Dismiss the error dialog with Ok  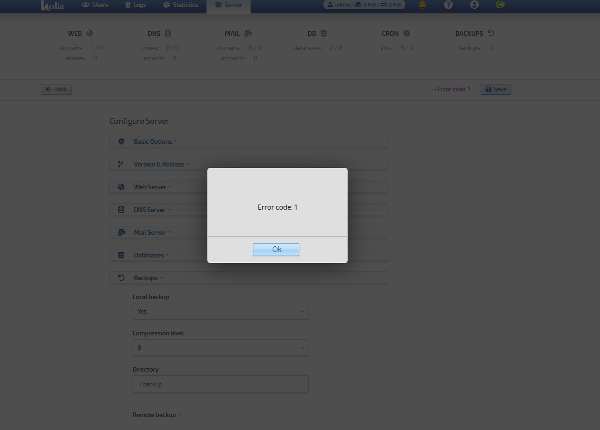tap(276, 249)
